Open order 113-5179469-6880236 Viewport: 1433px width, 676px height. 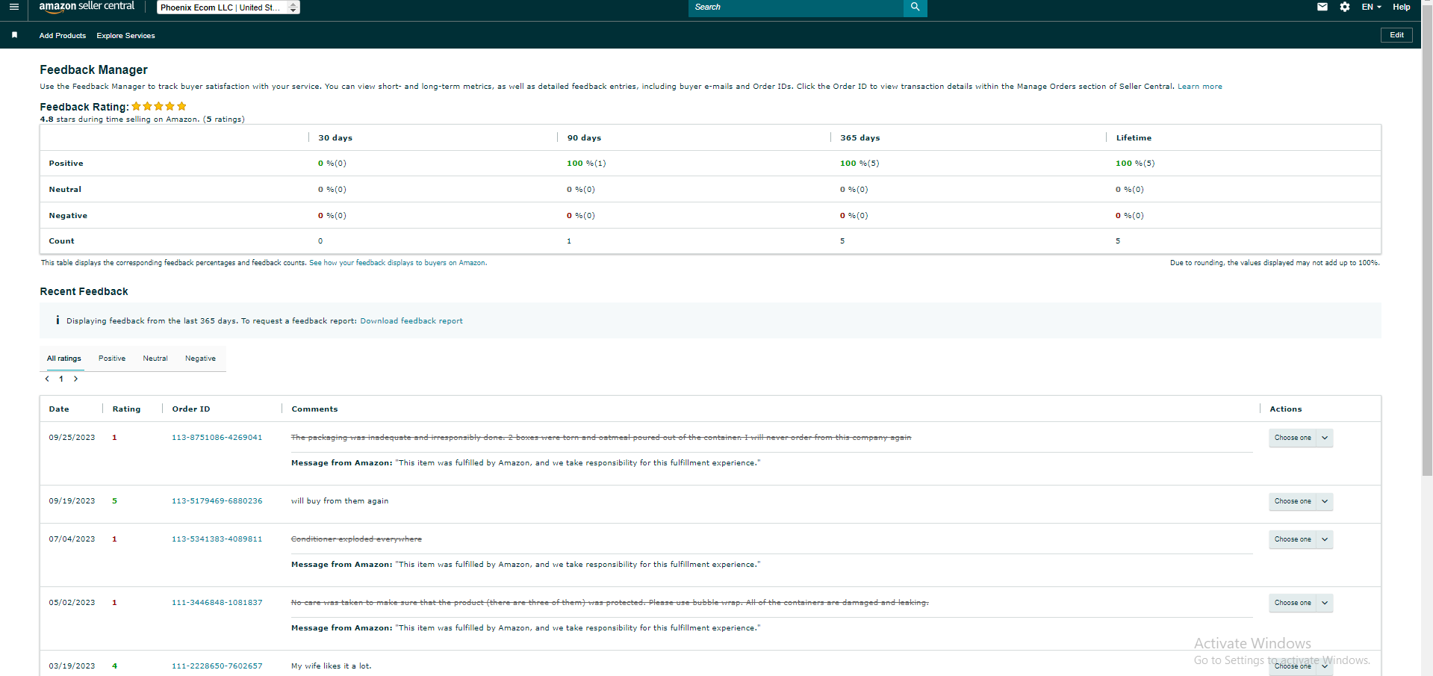217,501
